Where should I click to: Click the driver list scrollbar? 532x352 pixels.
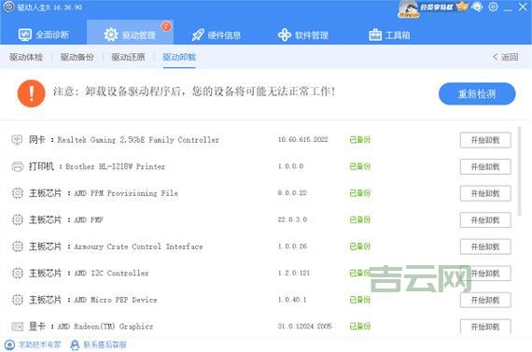(519, 171)
